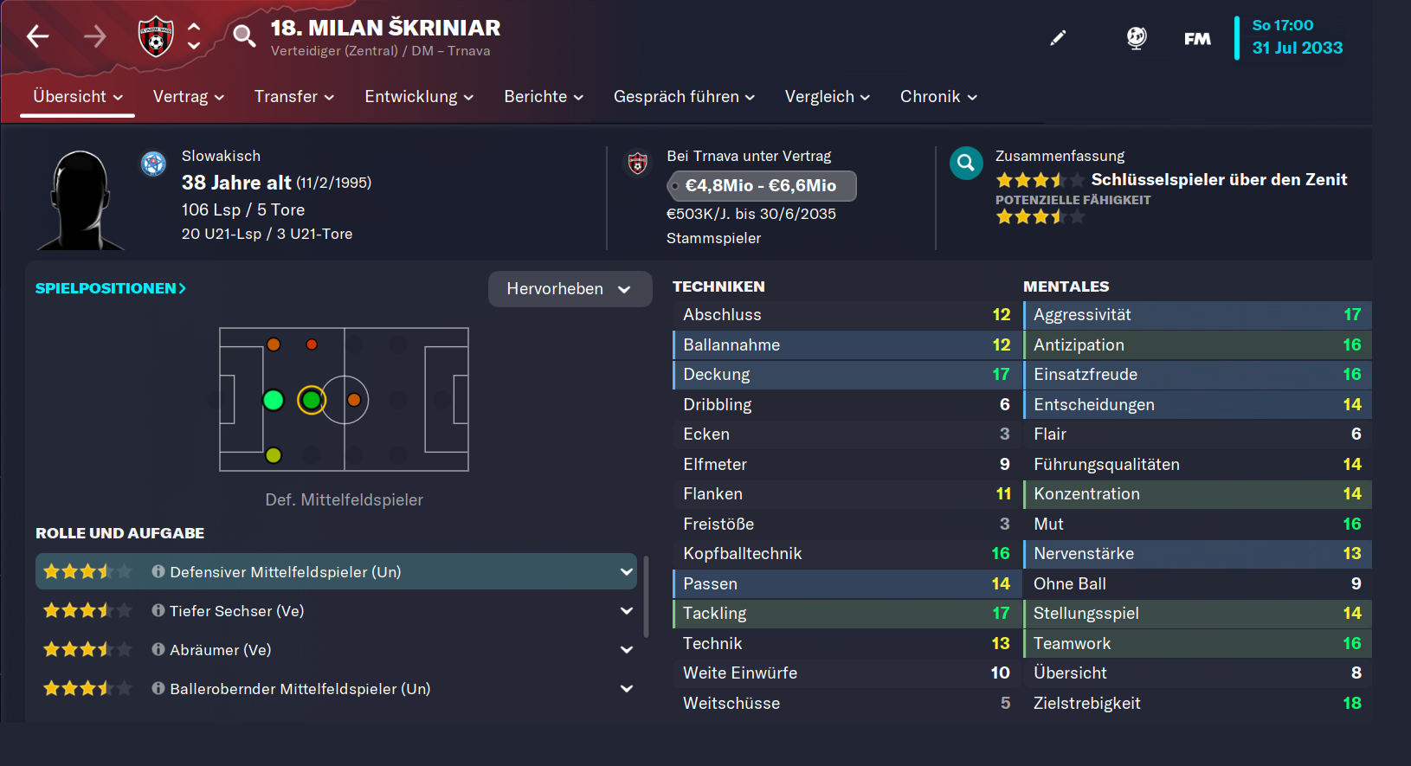This screenshot has height=766, width=1411.
Task: Click the forward arrow icon
Action: (94, 36)
